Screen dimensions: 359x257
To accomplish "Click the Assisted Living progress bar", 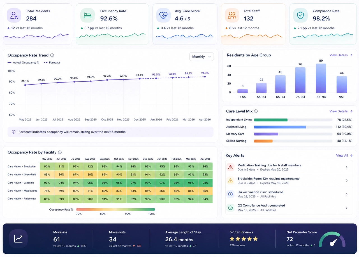I will coord(293,127).
